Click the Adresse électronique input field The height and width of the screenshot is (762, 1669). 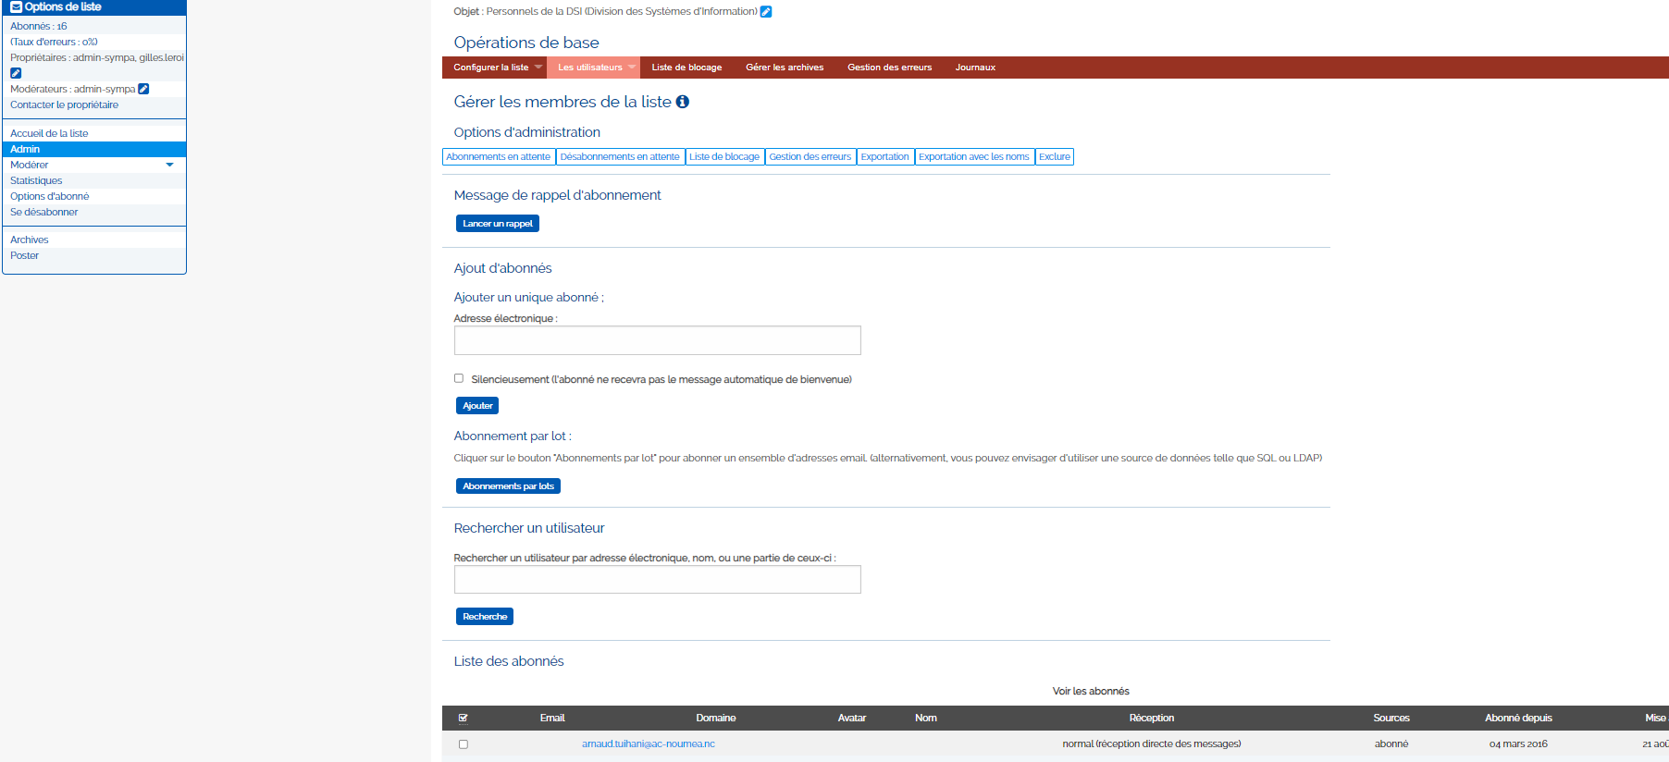coord(657,340)
